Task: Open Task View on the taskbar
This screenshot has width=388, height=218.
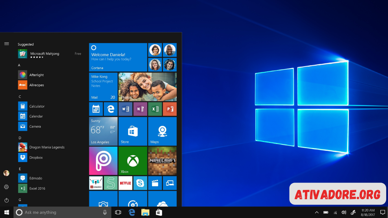Action: [x=118, y=212]
